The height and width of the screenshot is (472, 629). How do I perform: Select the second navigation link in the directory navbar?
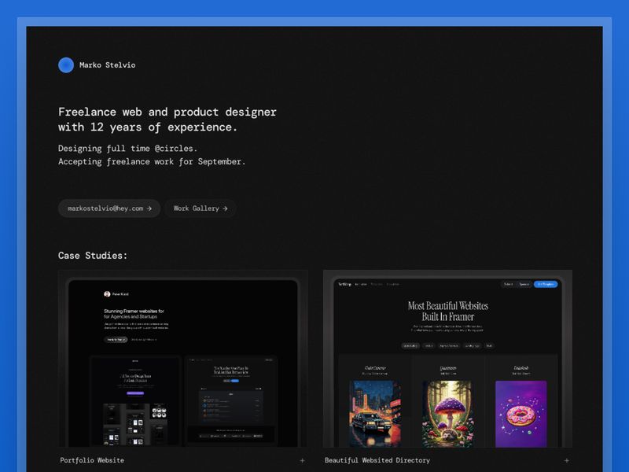tap(377, 283)
